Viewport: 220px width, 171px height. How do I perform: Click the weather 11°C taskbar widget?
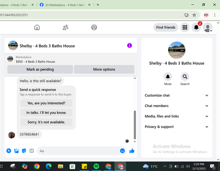pyautogui.click(x=150, y=166)
